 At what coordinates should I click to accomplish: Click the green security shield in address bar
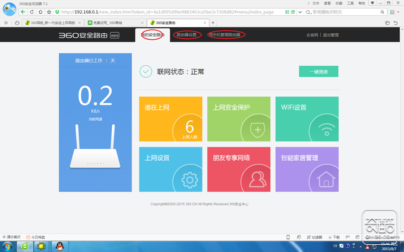[57, 12]
